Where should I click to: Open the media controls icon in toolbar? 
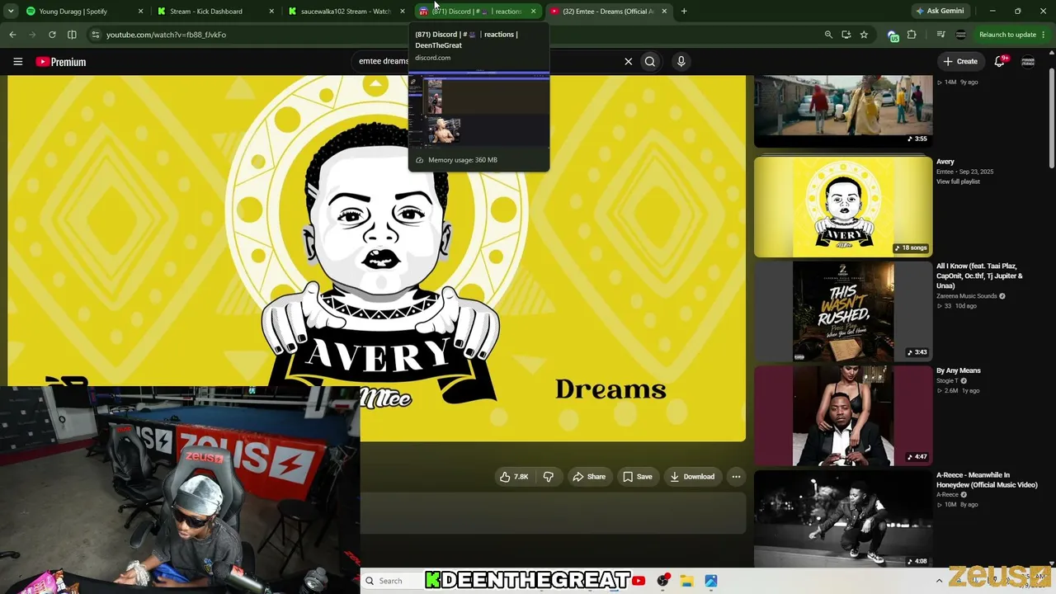(x=940, y=35)
